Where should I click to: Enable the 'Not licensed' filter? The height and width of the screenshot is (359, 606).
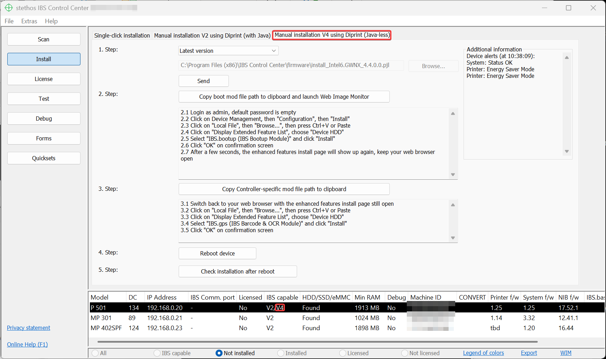point(405,353)
